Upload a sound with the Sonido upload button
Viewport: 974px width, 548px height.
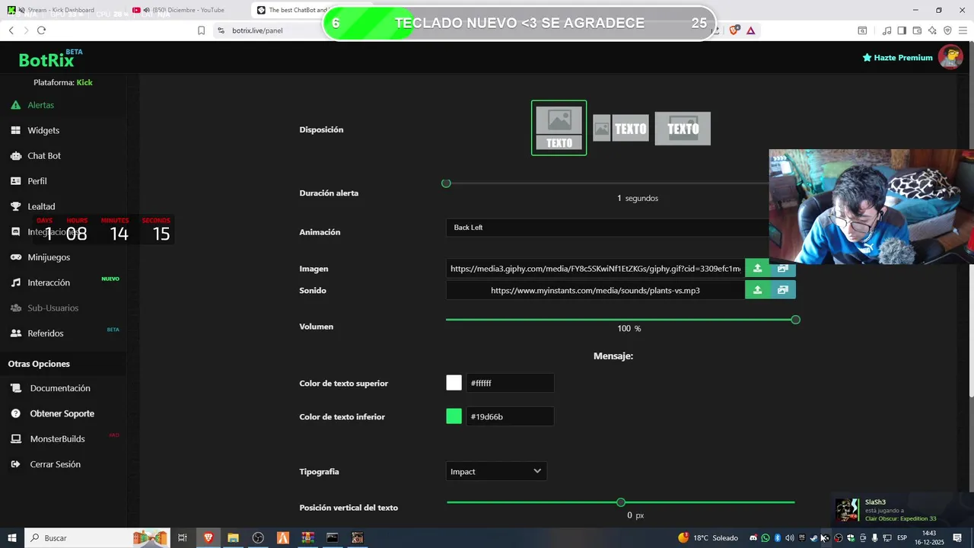pyautogui.click(x=757, y=290)
